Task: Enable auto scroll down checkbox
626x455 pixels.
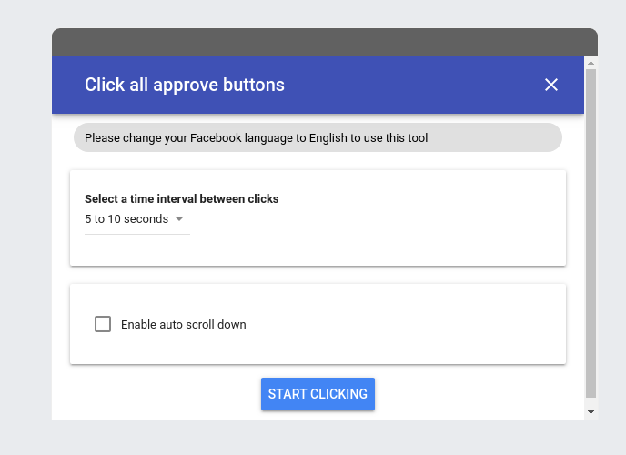Action: tap(103, 324)
